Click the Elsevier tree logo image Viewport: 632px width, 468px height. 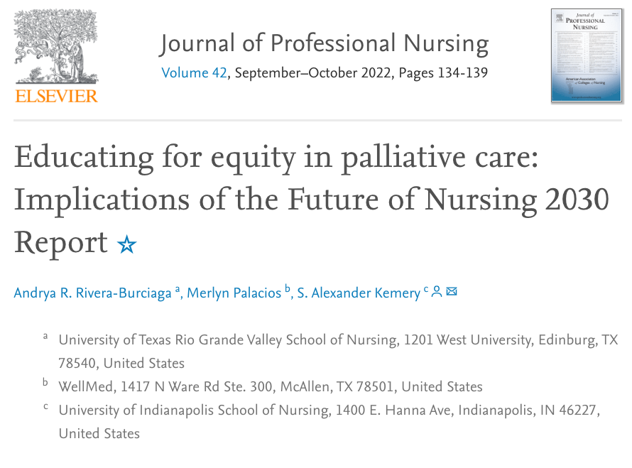[x=56, y=46]
